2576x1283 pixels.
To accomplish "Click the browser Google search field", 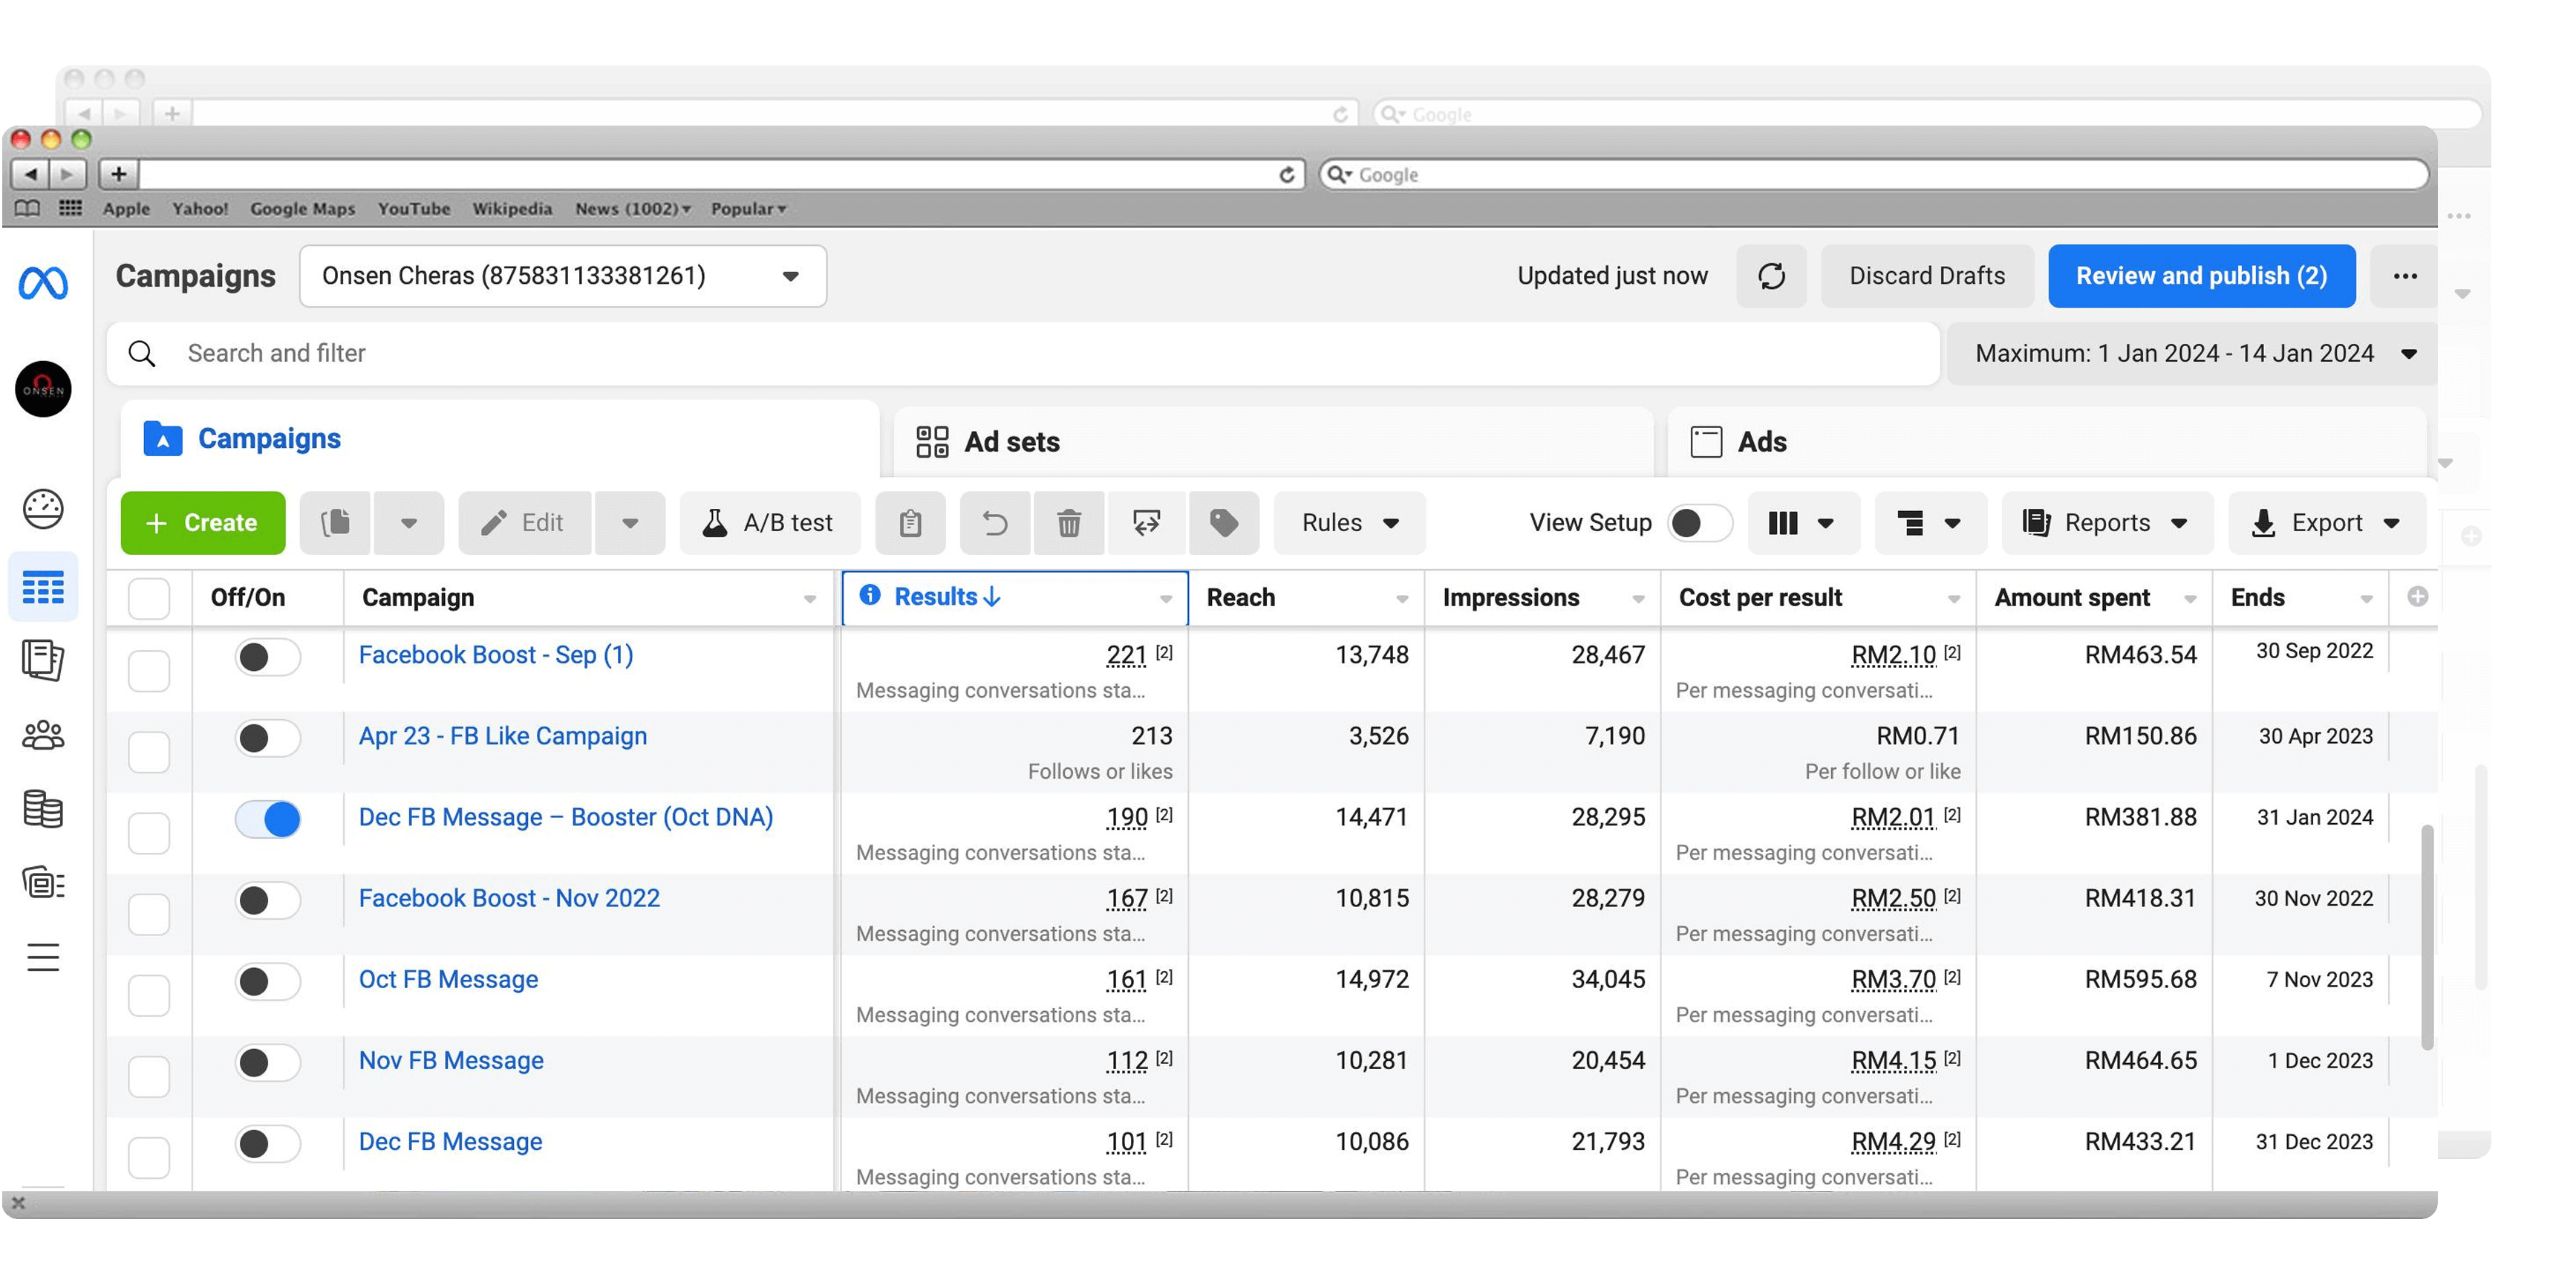I will click(1873, 175).
